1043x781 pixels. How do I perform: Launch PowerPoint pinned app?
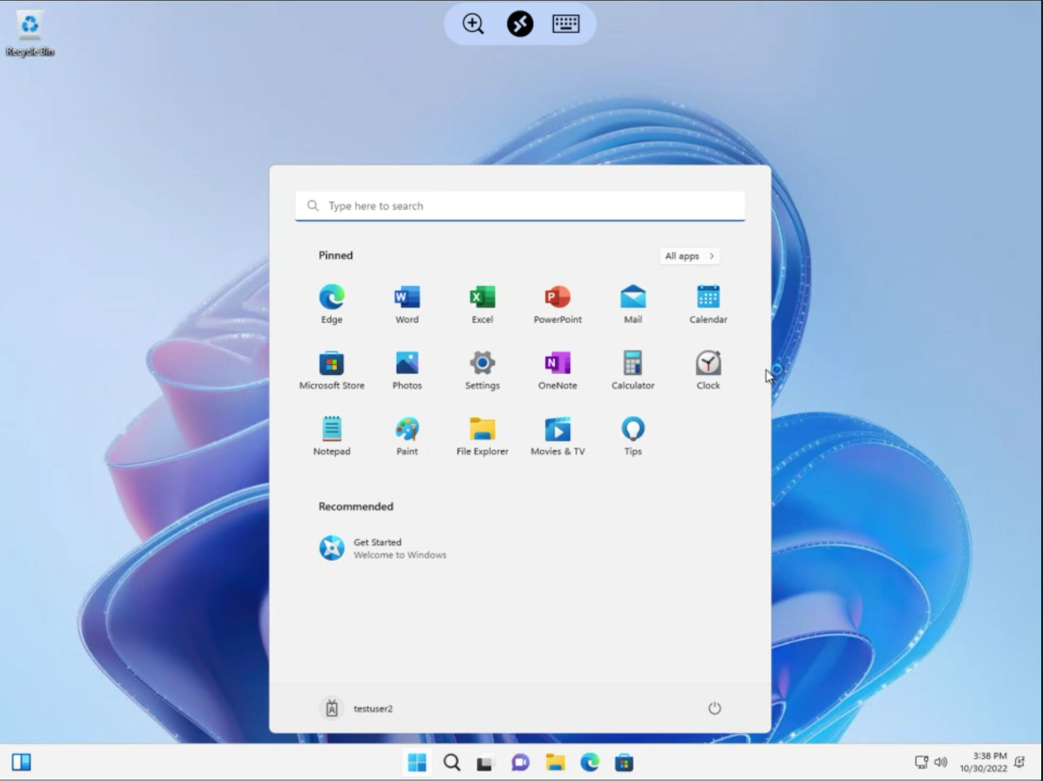click(x=557, y=304)
